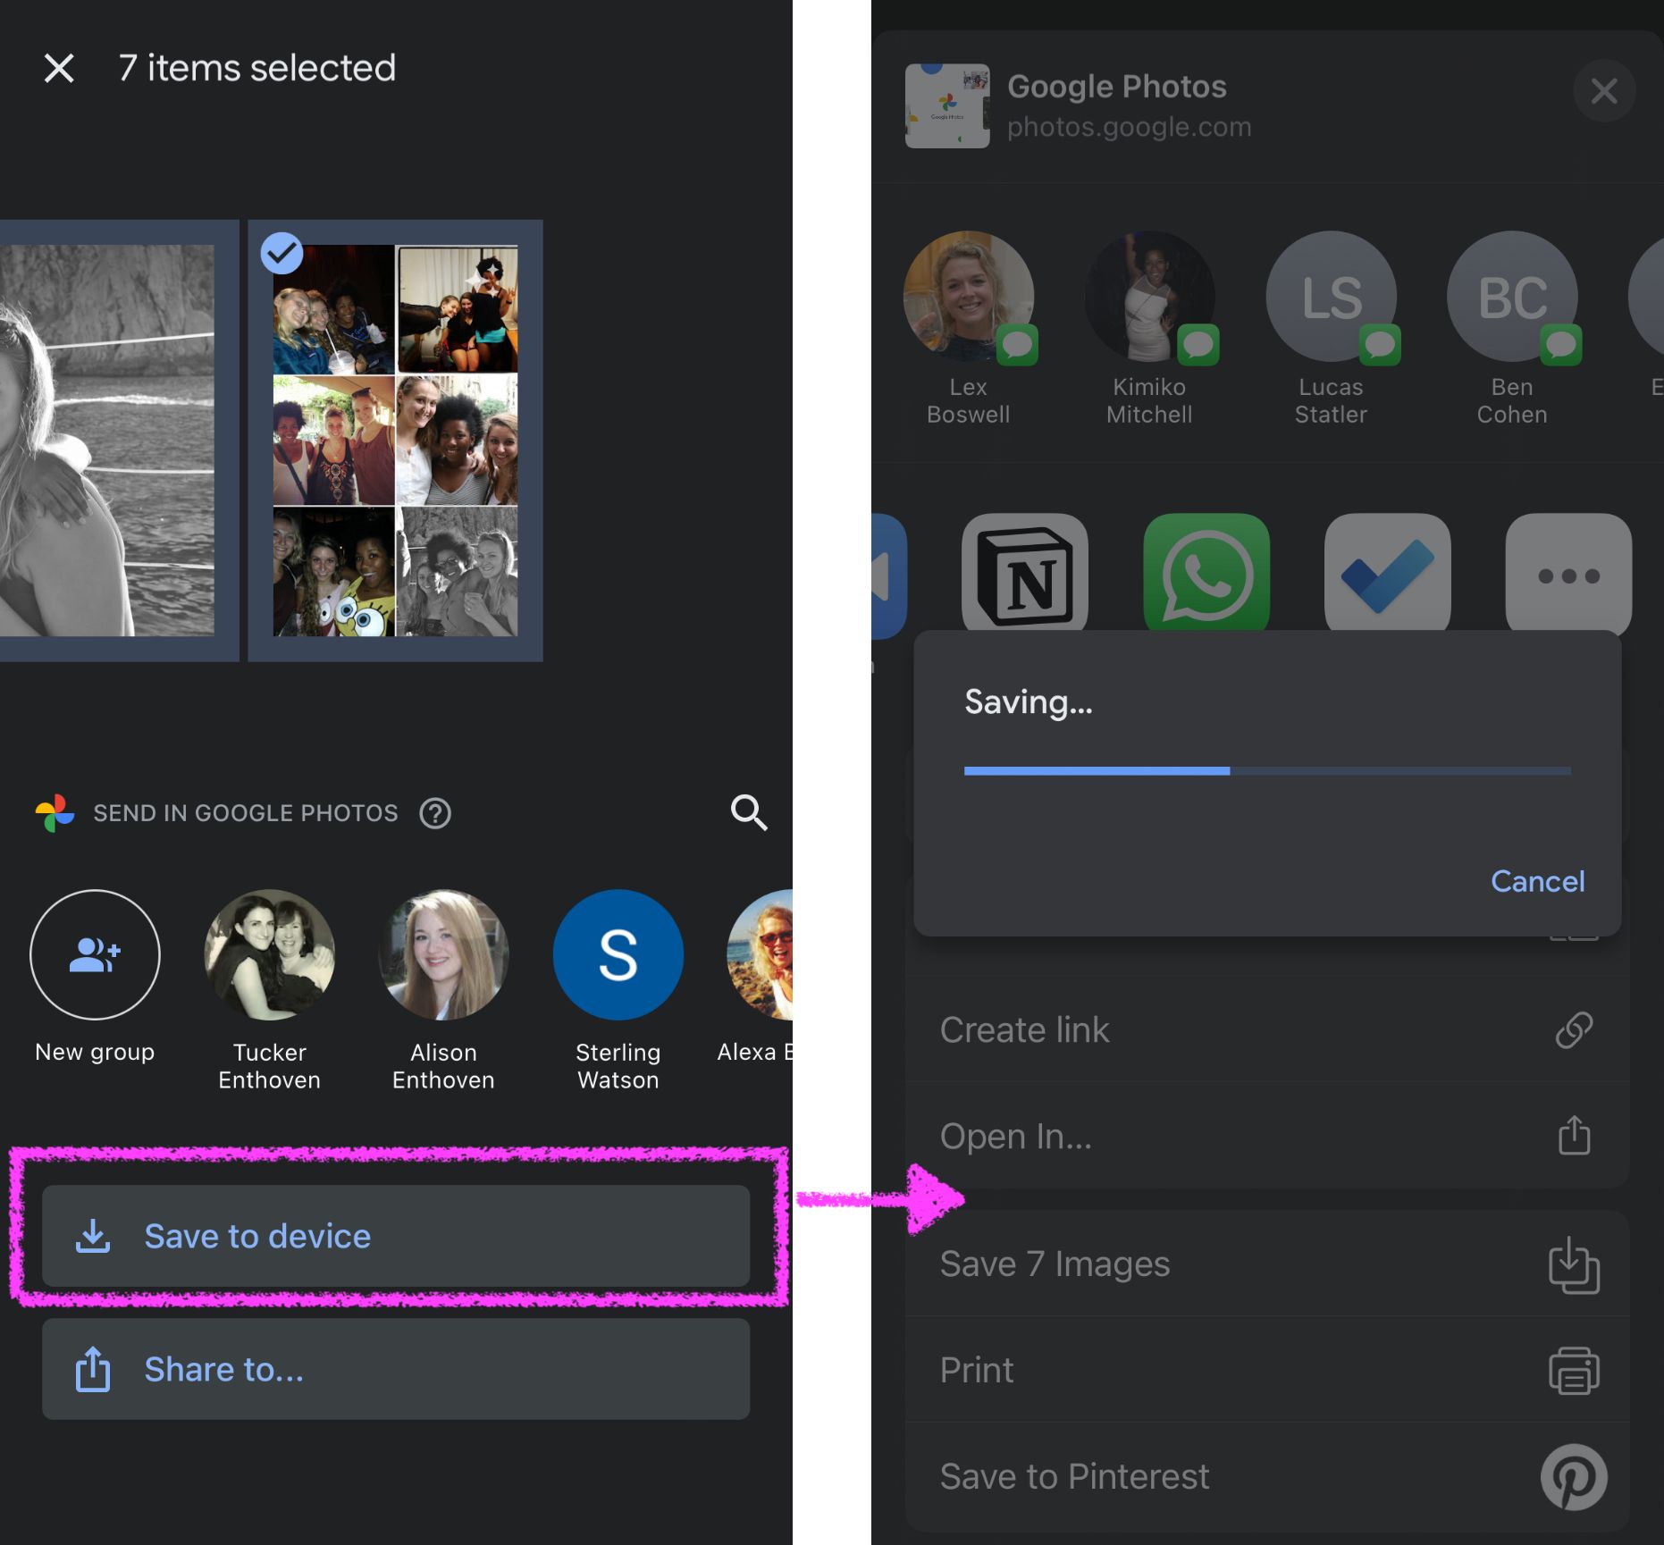Open the three-dots More apps icon

click(x=1567, y=574)
